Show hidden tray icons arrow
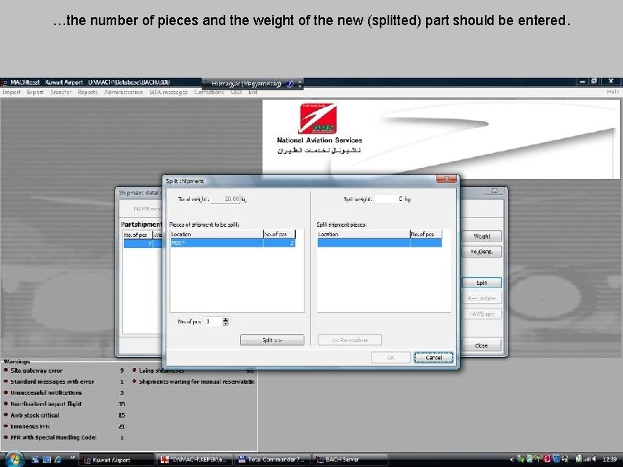Viewport: 623px width, 467px height. tap(512, 459)
